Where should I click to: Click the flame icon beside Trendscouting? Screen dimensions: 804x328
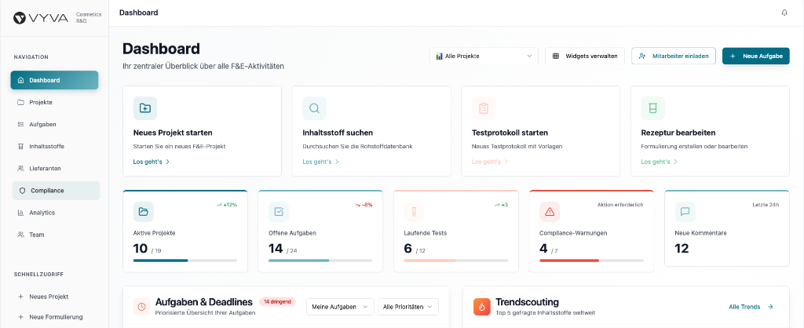click(482, 307)
